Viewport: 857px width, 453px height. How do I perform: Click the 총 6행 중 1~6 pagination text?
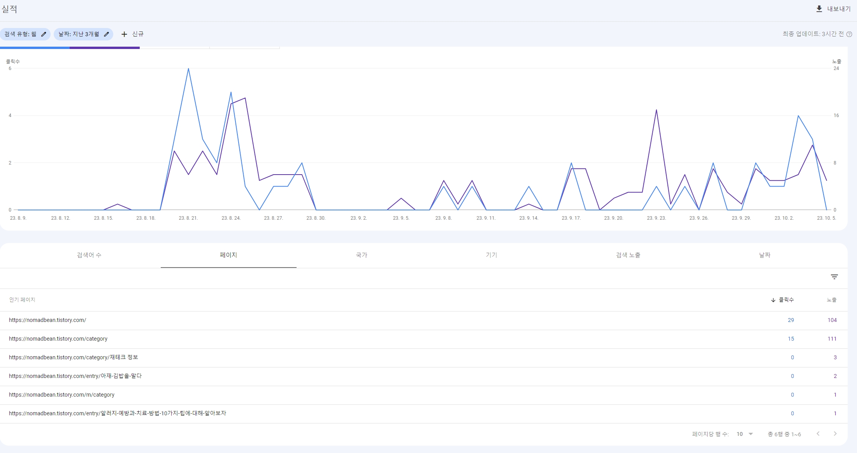pyautogui.click(x=784, y=434)
